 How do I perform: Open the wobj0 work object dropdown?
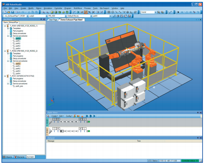[47, 16]
